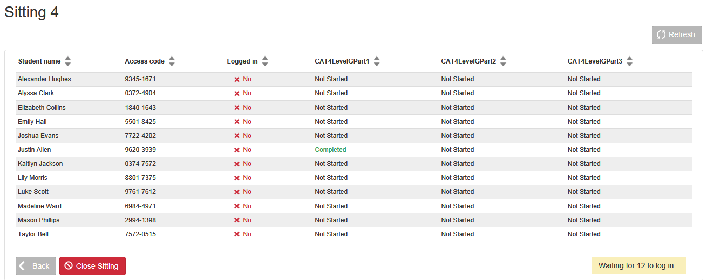Sort by Access code column arrows
Viewport: 707px width, 280px height.
(172, 61)
